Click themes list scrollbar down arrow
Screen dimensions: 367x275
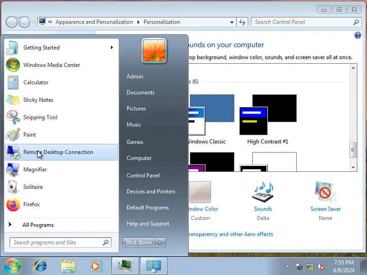coord(353,167)
